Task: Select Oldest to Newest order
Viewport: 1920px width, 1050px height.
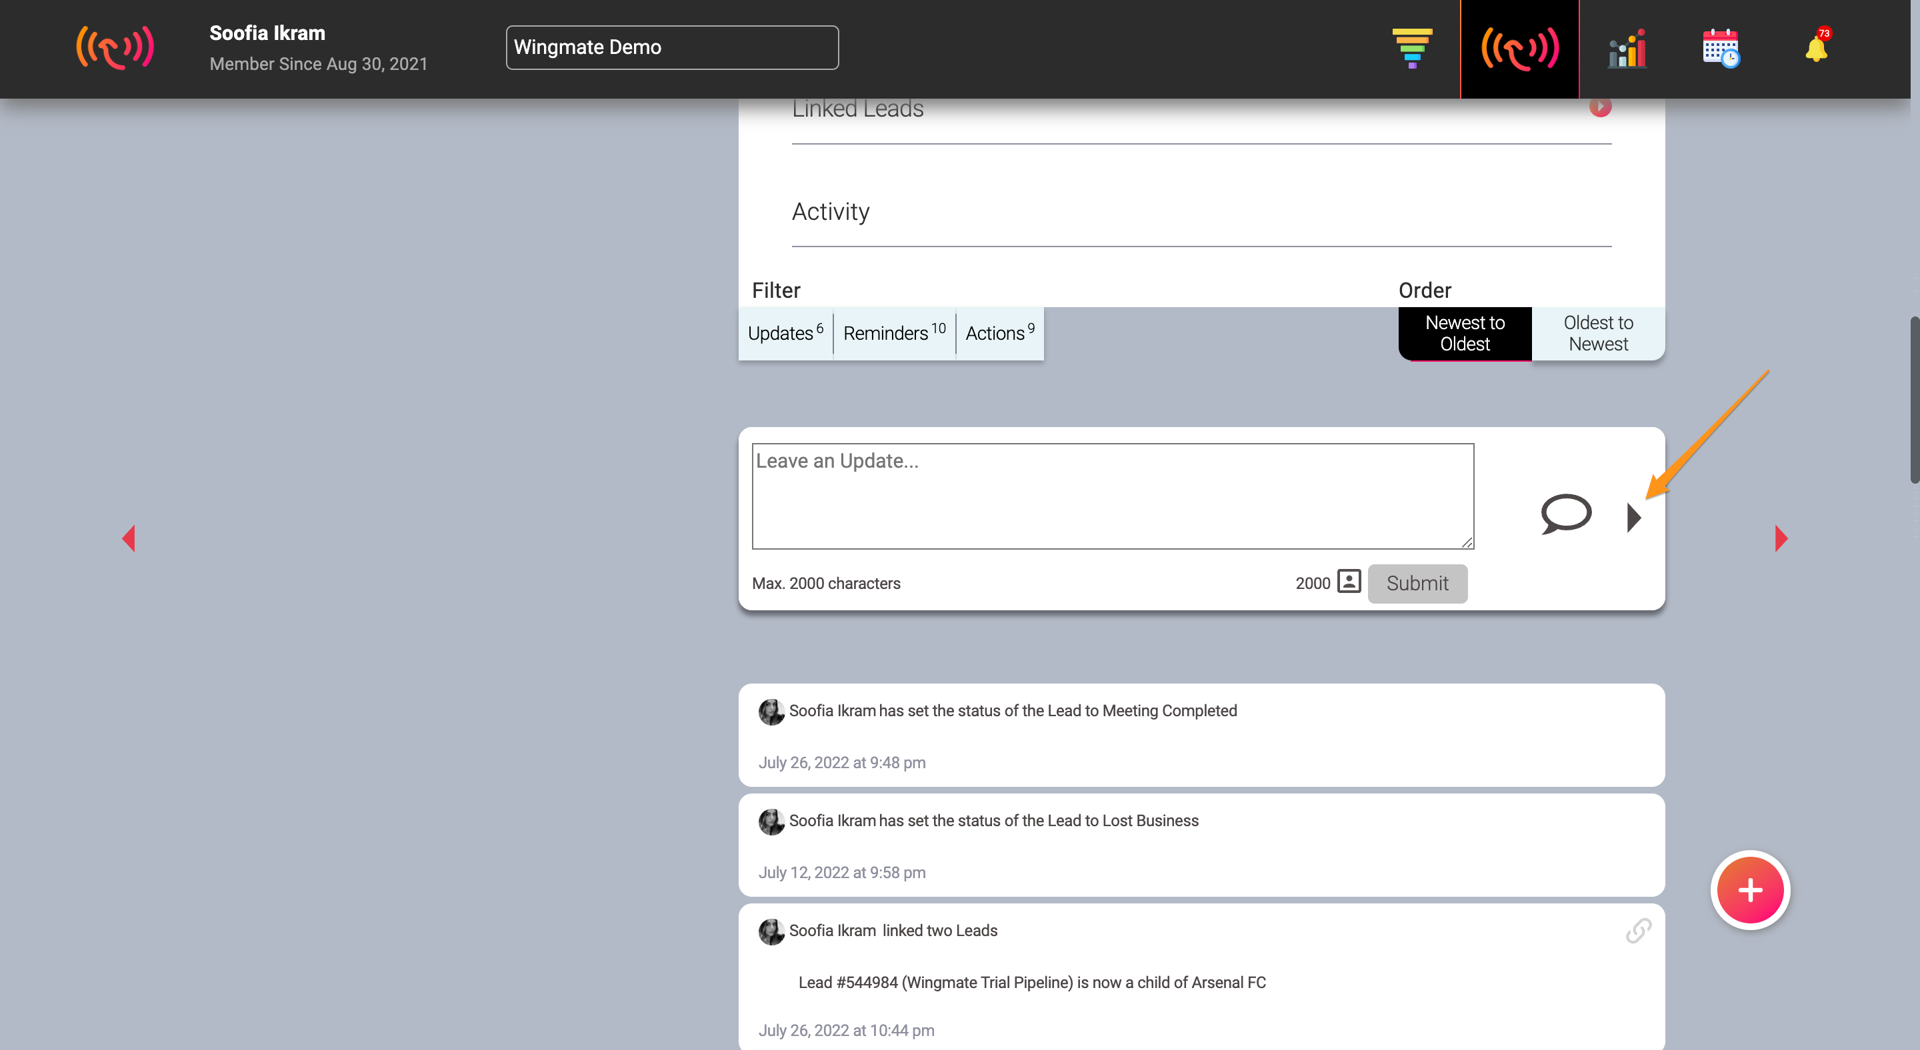Action: (x=1597, y=334)
